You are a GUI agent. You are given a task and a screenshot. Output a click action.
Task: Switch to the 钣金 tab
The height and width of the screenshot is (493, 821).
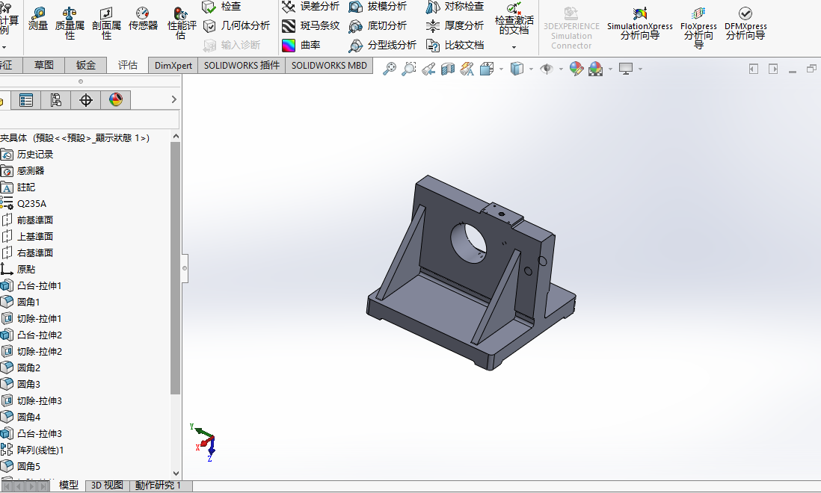(x=86, y=65)
